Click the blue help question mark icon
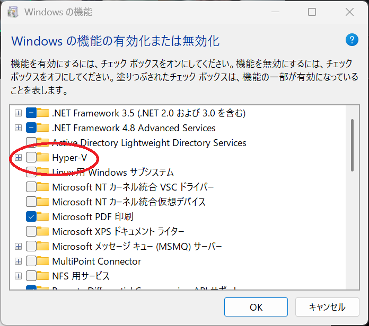 352,40
